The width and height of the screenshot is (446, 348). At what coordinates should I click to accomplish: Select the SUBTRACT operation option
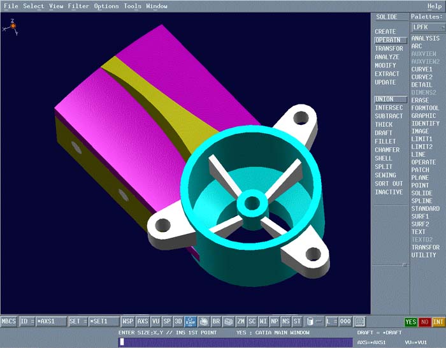point(389,116)
